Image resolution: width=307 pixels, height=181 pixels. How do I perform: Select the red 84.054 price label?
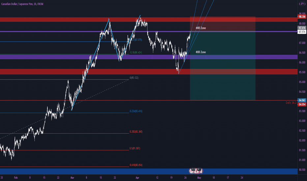(x=302, y=105)
